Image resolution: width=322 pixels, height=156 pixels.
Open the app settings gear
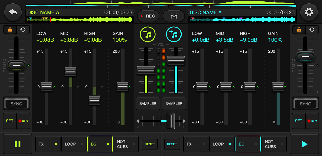click(309, 12)
